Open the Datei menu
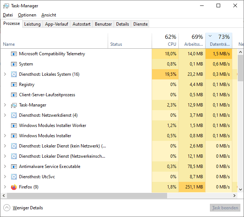The height and width of the screenshot is (217, 244). (x=8, y=15)
